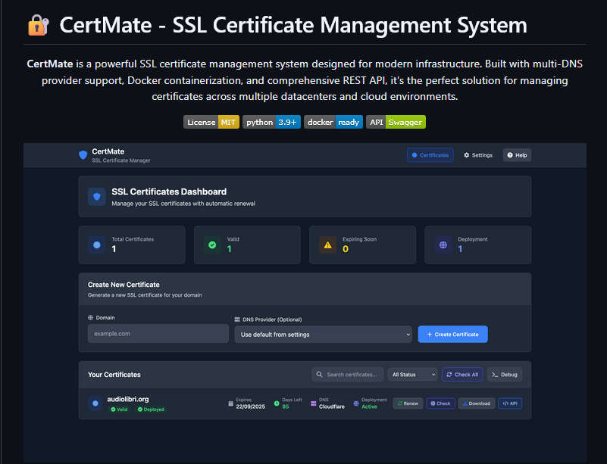Click the API Swagger badge
The image size is (607, 464).
tap(396, 122)
